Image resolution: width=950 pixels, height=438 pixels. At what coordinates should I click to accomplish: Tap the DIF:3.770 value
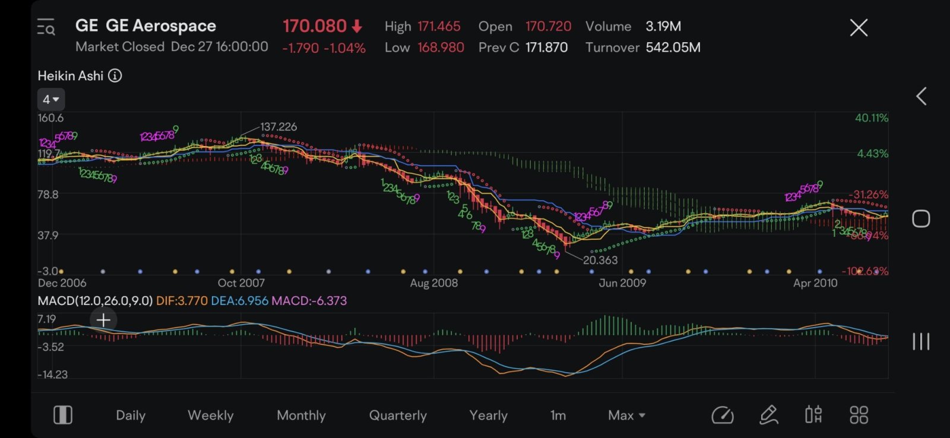coord(182,301)
